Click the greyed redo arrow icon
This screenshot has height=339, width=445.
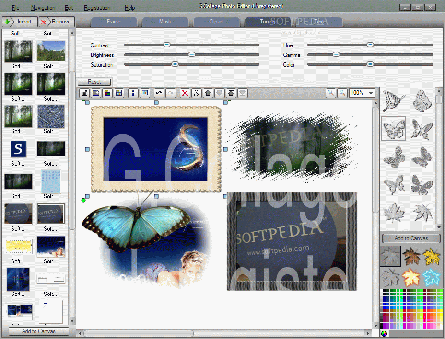[171, 93]
